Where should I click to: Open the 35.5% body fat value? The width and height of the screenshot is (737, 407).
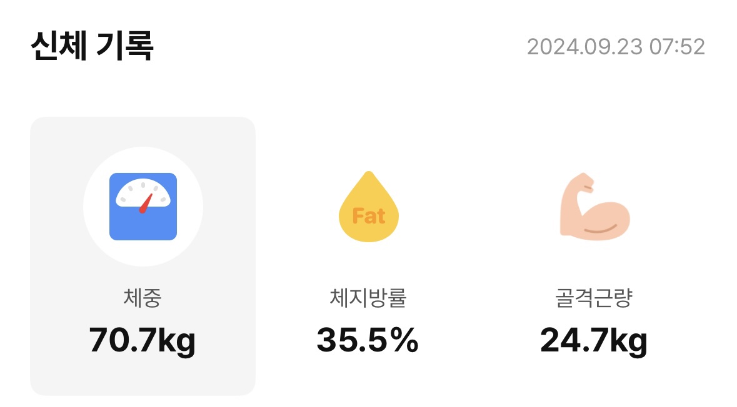(368, 340)
